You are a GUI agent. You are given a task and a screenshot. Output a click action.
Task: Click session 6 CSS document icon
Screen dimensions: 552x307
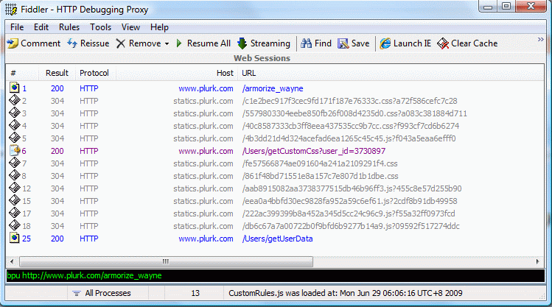click(x=15, y=150)
